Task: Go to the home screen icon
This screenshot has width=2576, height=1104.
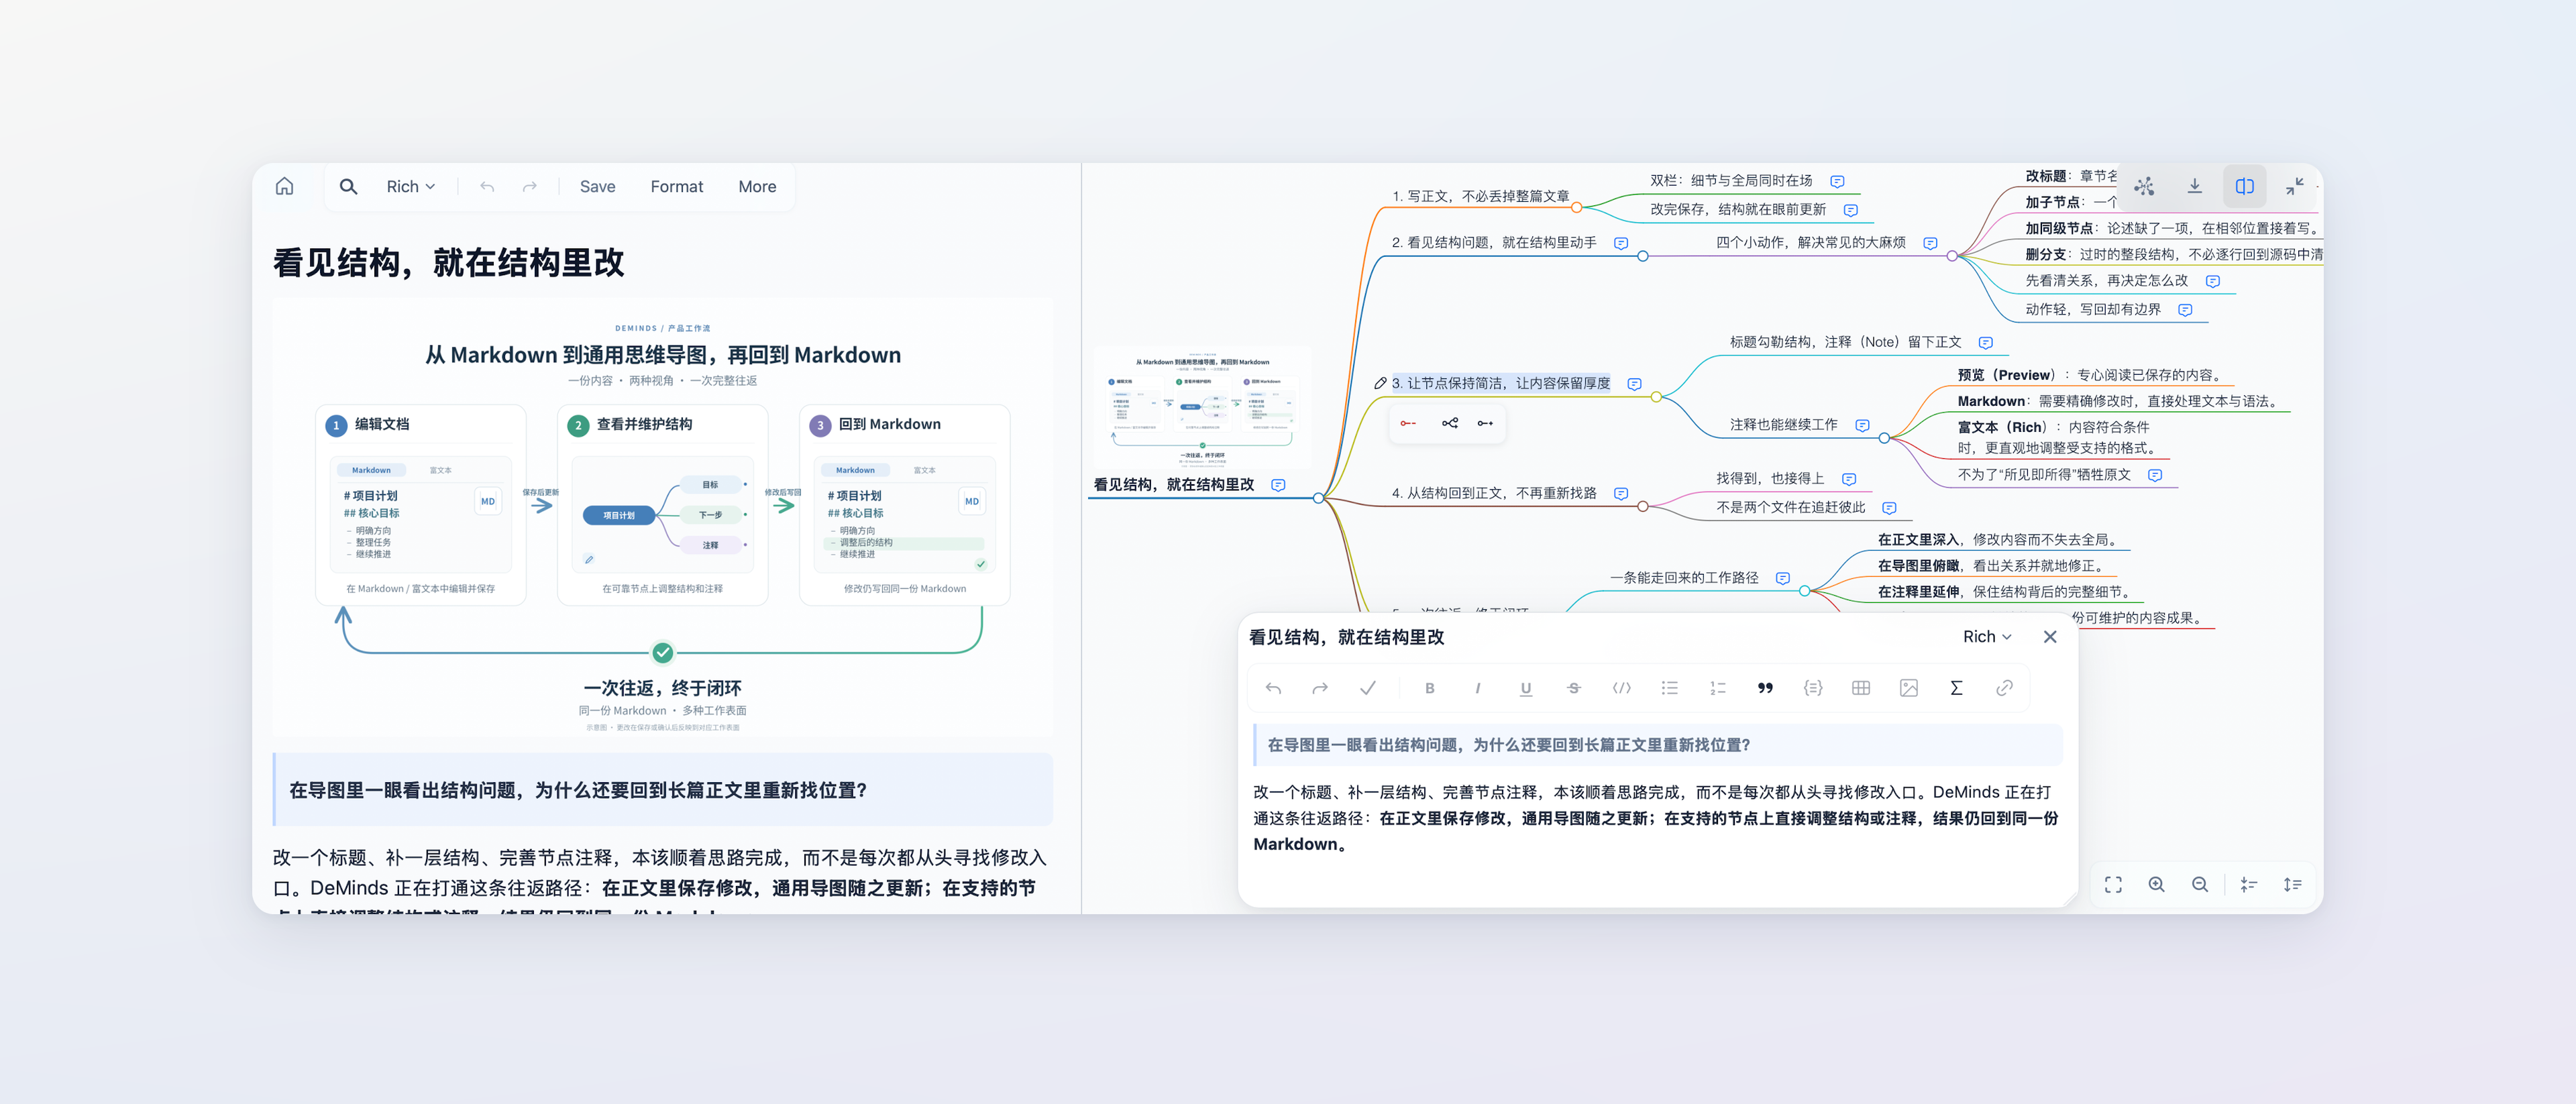Action: (285, 186)
